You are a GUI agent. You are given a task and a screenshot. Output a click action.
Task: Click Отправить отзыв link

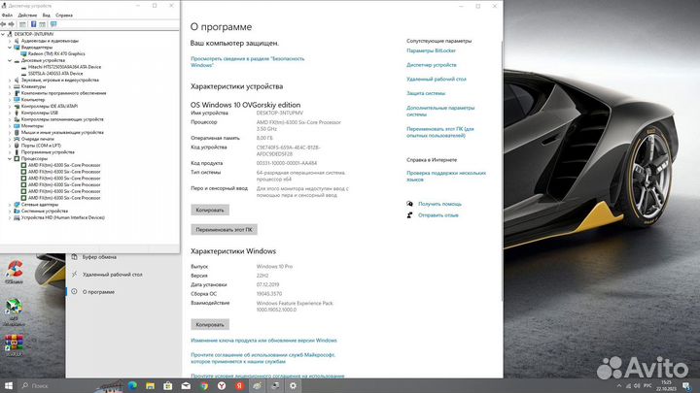click(x=437, y=215)
